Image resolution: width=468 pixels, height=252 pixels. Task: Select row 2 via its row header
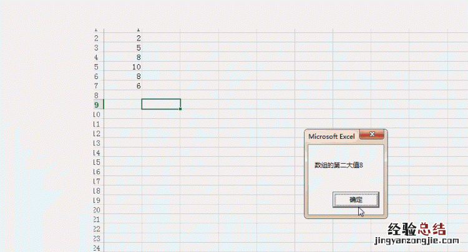95,38
